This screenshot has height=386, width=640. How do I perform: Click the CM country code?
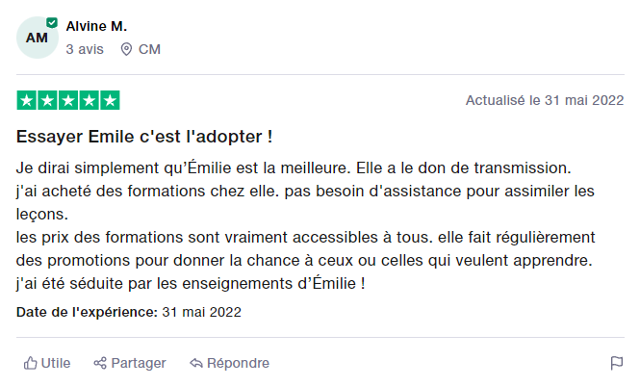point(149,49)
